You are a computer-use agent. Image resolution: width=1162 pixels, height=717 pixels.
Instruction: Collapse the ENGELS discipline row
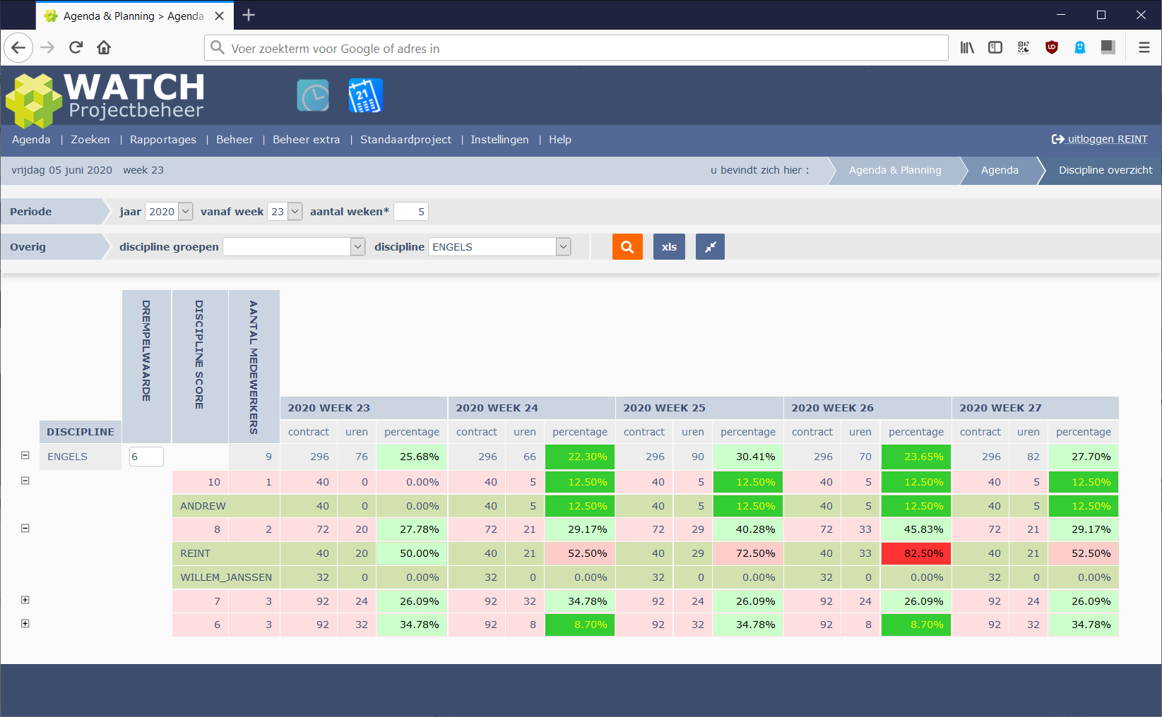[x=25, y=456]
